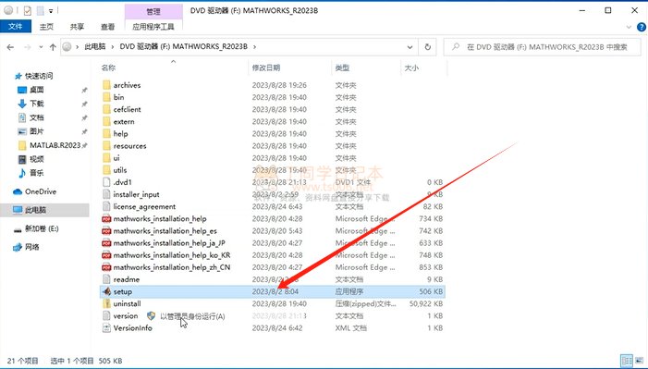This screenshot has height=369, width=648.
Task: Sort files by the 名称 column header
Action: [108, 68]
